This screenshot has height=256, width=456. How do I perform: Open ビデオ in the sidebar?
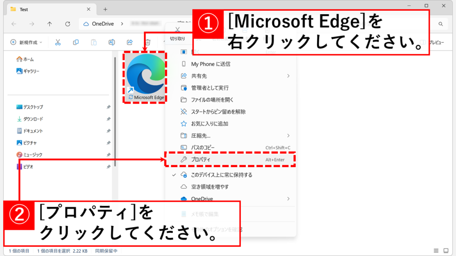click(25, 167)
